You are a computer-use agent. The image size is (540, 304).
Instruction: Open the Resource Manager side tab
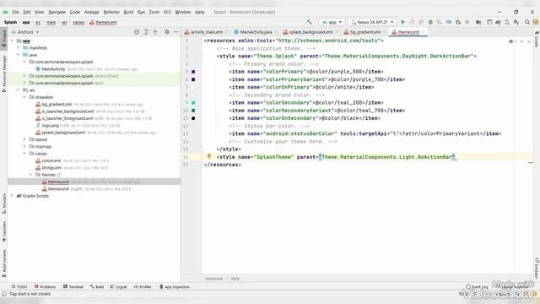tap(3, 73)
